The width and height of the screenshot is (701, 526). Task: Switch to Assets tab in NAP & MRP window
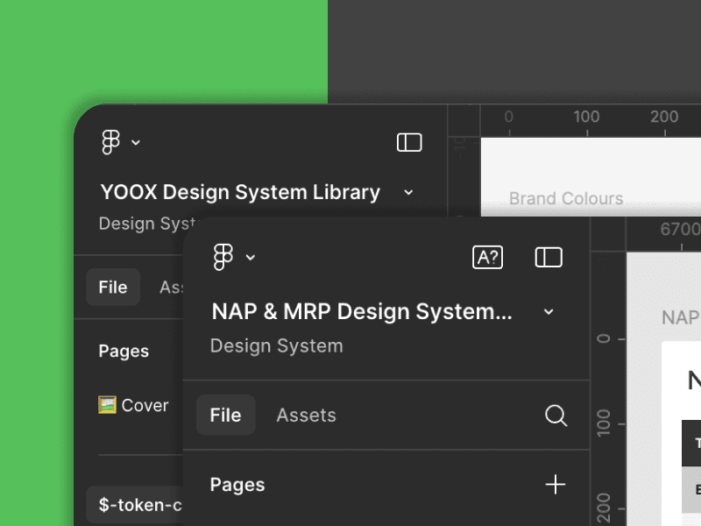pyautogui.click(x=306, y=415)
